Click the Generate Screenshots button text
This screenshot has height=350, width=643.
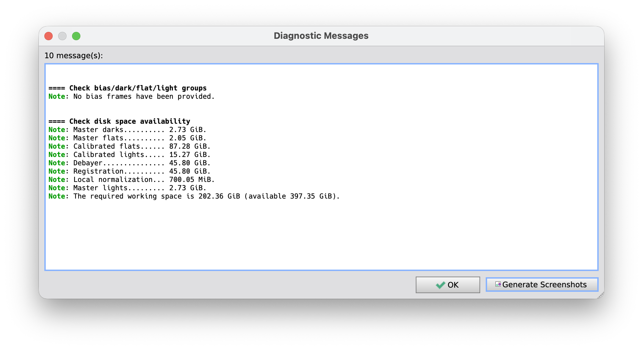(x=544, y=285)
